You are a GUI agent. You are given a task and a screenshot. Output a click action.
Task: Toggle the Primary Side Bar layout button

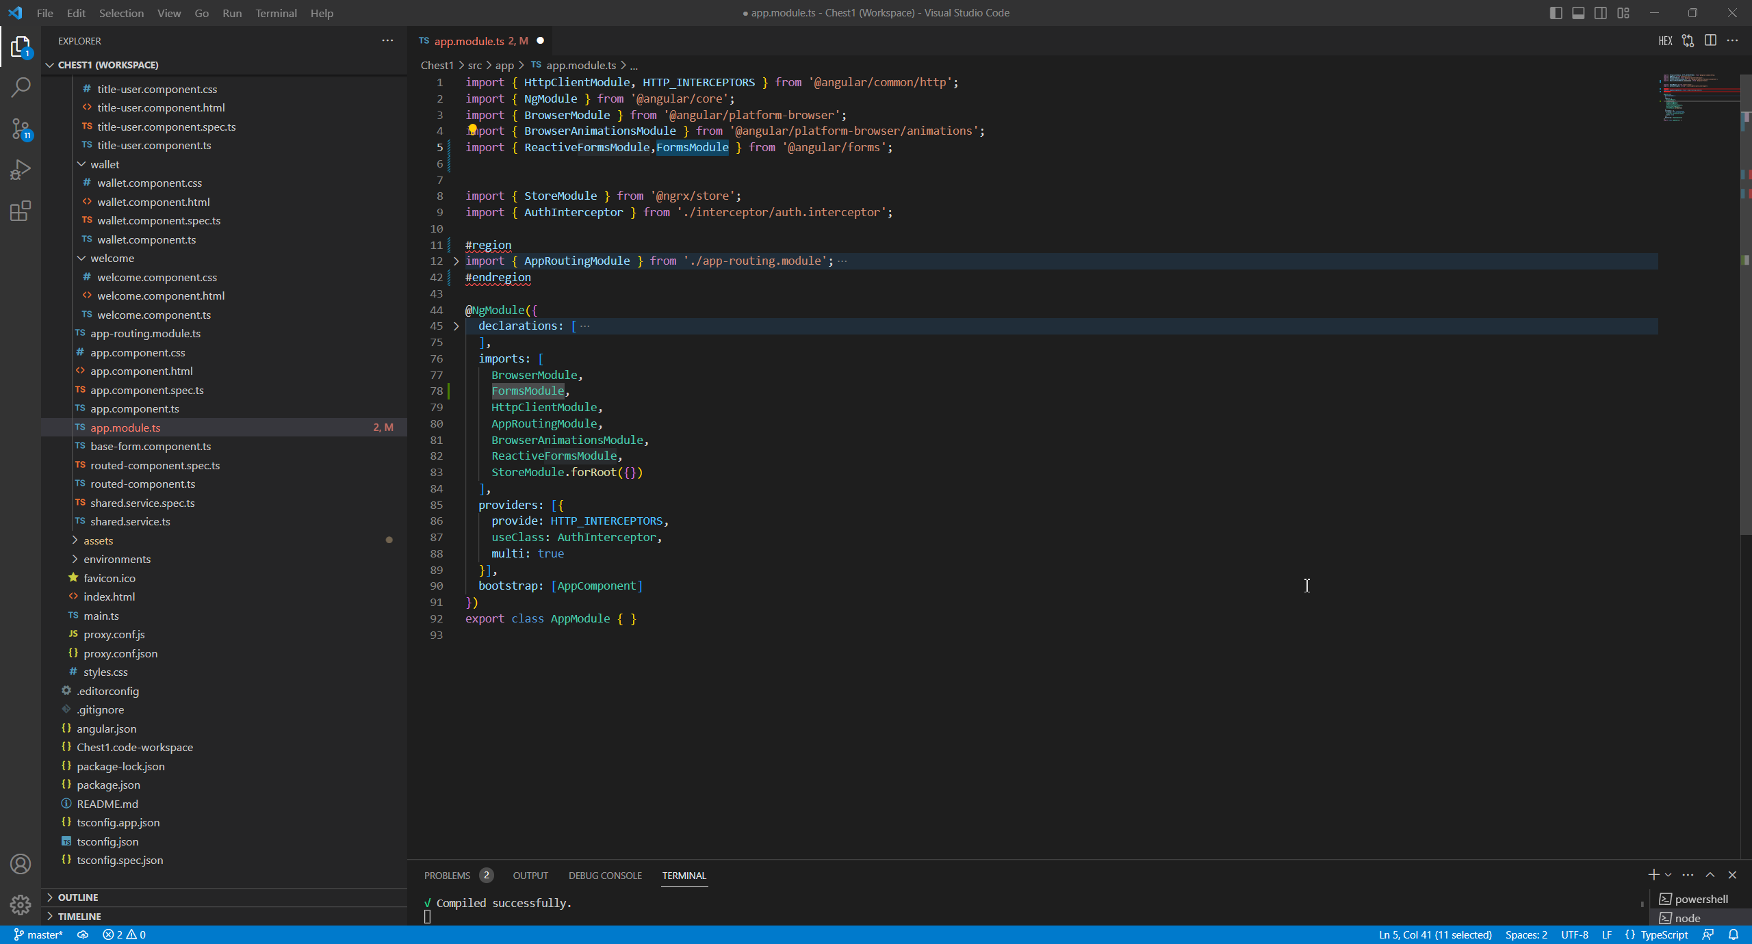point(1556,13)
